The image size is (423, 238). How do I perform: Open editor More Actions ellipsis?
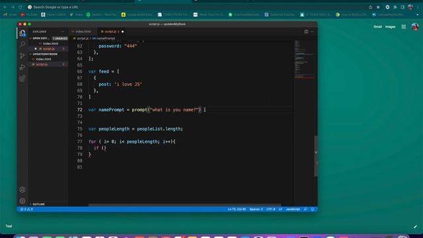point(313,32)
